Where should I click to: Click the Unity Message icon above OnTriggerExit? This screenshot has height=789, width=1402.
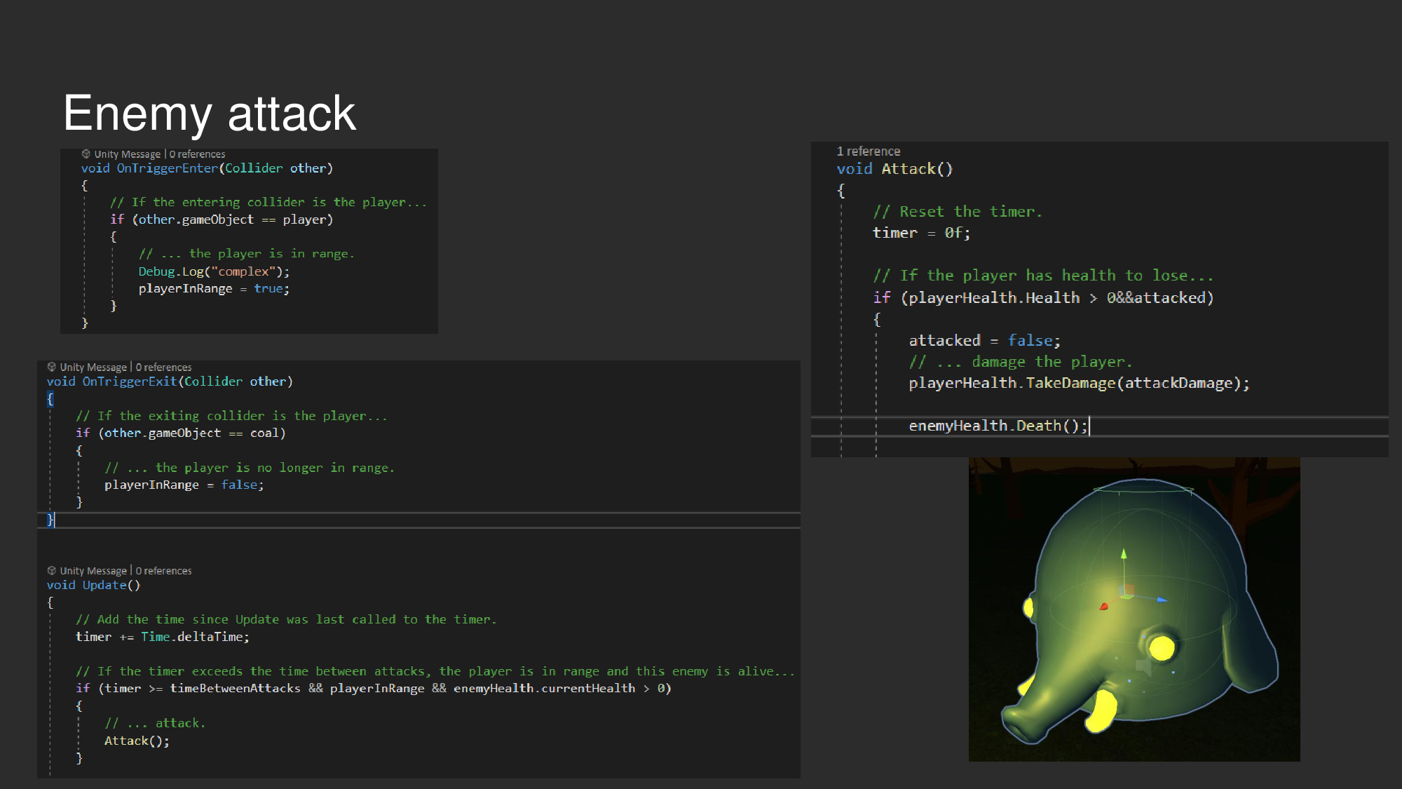tap(52, 367)
